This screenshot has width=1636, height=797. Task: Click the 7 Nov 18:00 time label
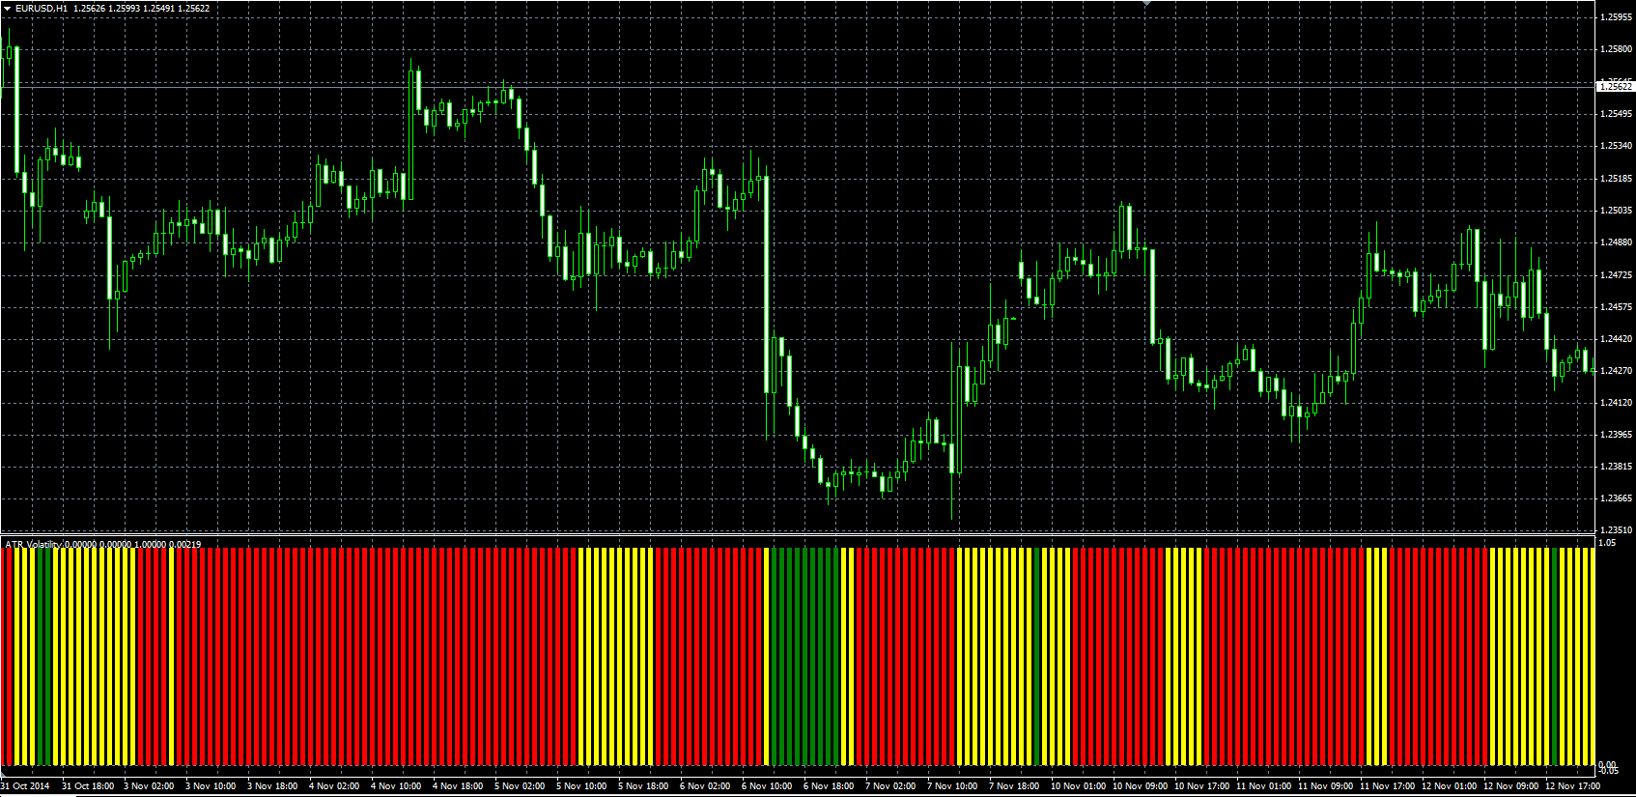click(1015, 786)
